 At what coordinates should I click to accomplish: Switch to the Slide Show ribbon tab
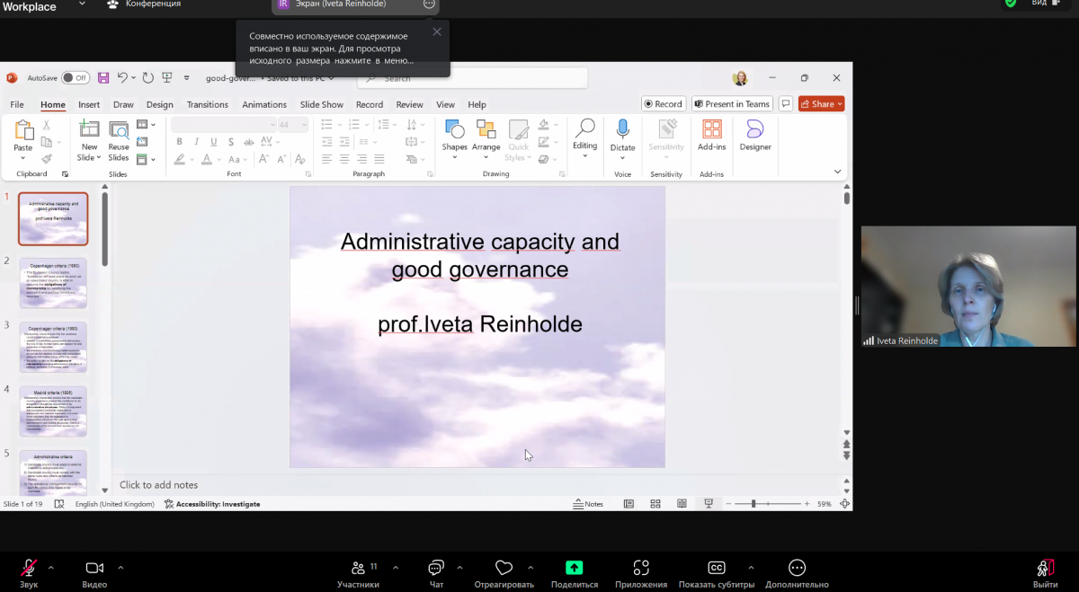(x=322, y=104)
